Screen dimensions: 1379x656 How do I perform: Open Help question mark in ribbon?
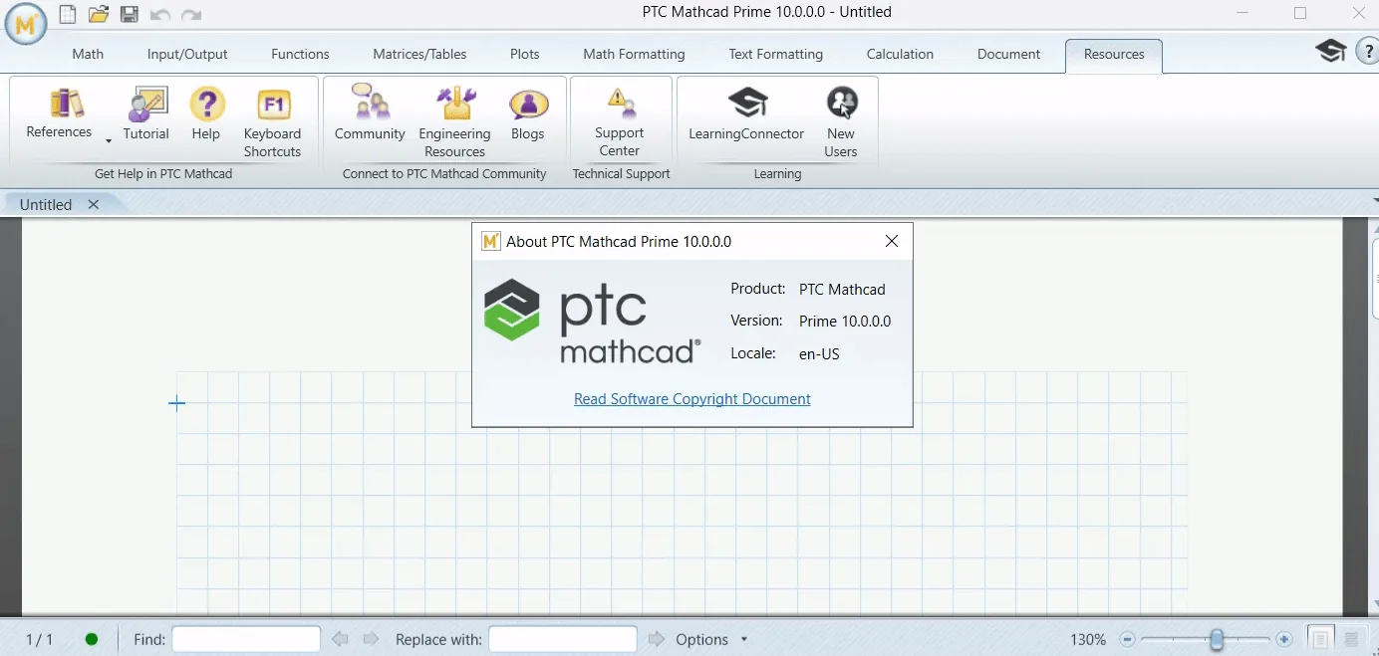pos(206,112)
